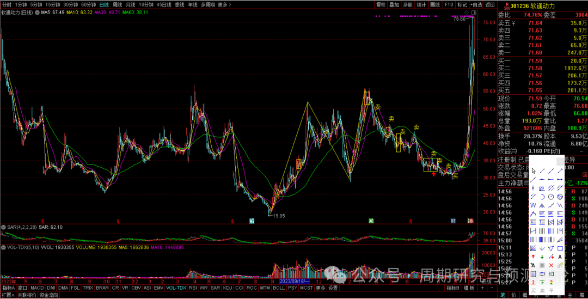Toggle the 复权 price adjustment button
Image resolution: width=588 pixels, height=299 pixels.
381,4
